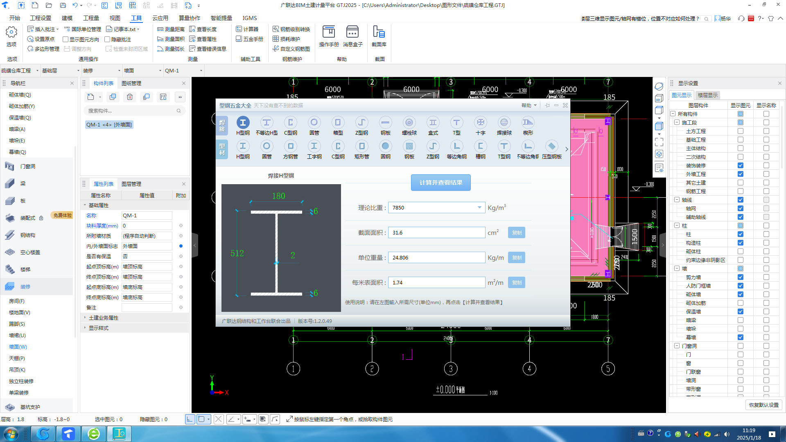
Task: Open 帮助 menu in 型钢五金大全 dialog
Action: (529, 105)
